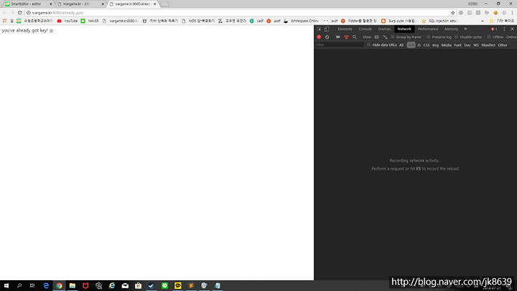Open network search magnifier
This screenshot has width=517, height=291.
click(x=355, y=37)
